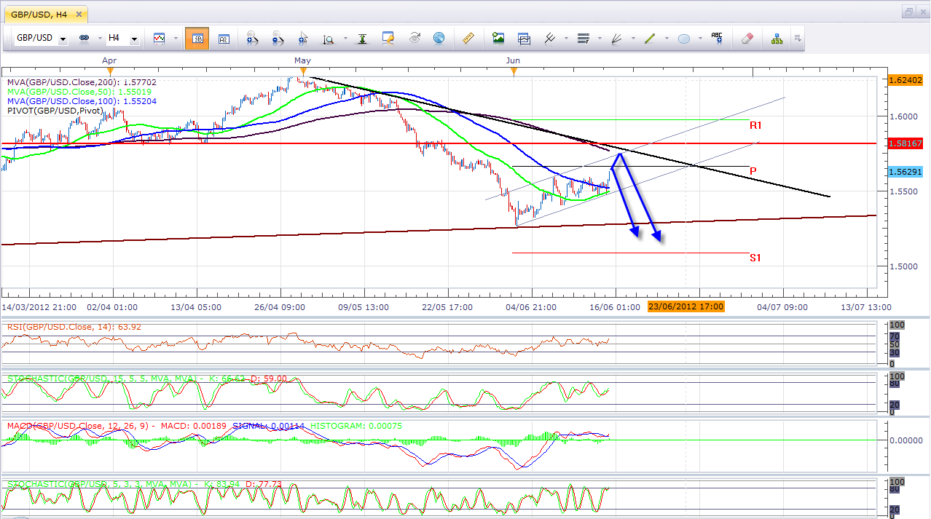Click the chart type icon
The image size is (931, 519).
[159, 38]
